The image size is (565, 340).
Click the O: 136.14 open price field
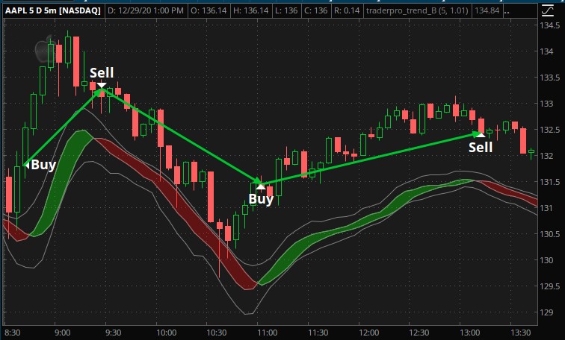pos(229,11)
